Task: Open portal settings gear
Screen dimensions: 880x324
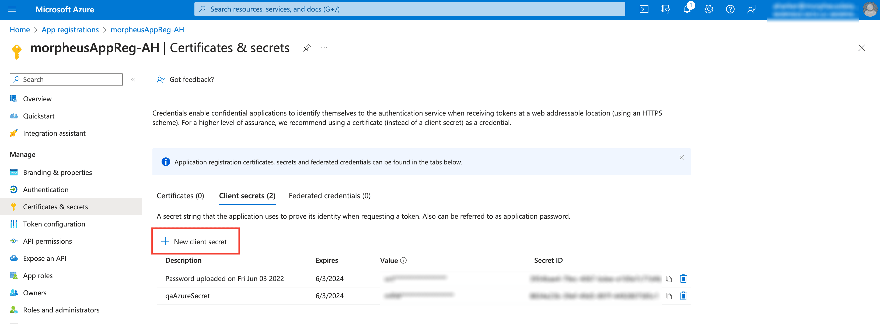Action: point(708,9)
